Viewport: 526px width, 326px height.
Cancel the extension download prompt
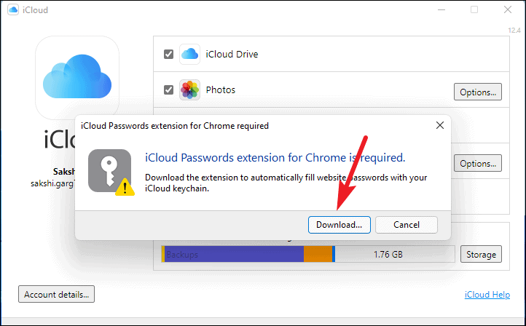407,224
